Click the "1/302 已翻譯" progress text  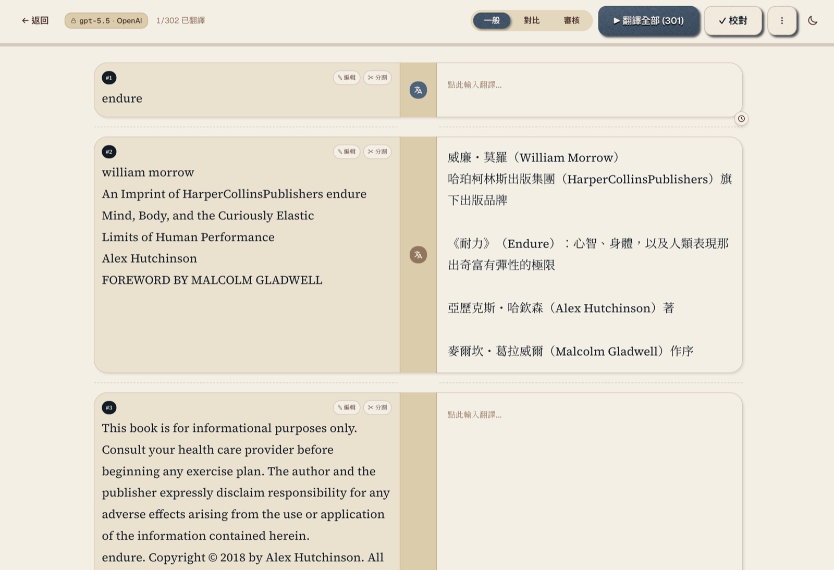pos(180,20)
